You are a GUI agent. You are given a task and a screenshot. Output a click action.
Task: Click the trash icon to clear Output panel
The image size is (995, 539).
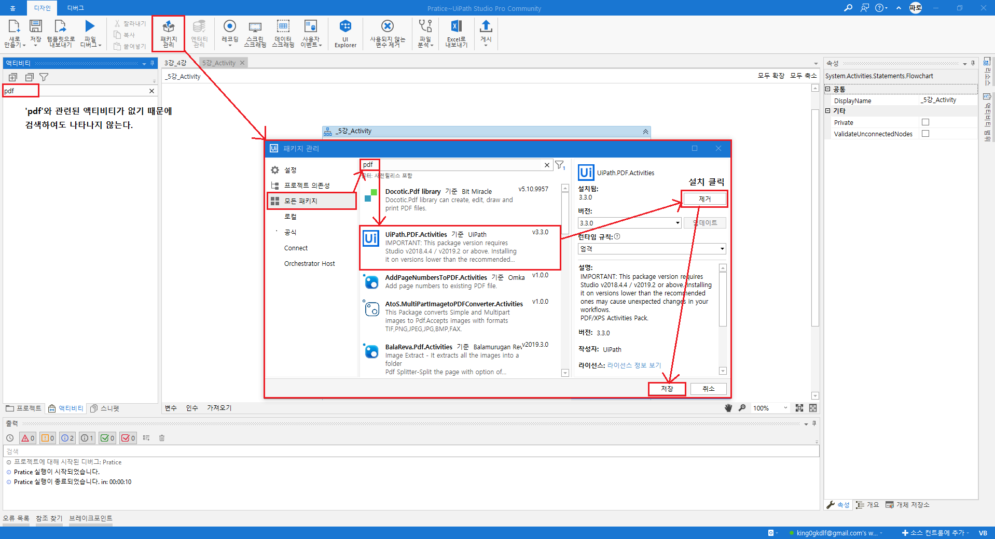162,438
